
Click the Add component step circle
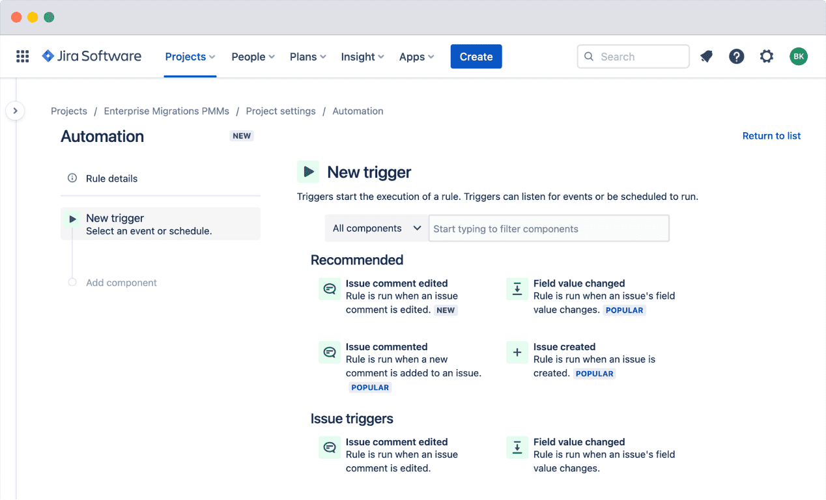73,283
